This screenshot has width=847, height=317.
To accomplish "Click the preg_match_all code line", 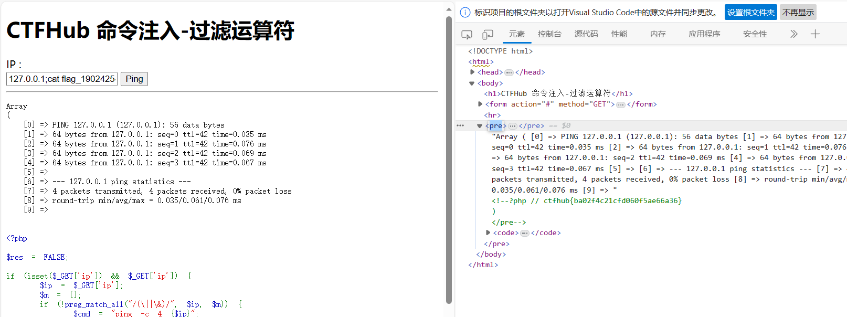I will [x=141, y=304].
